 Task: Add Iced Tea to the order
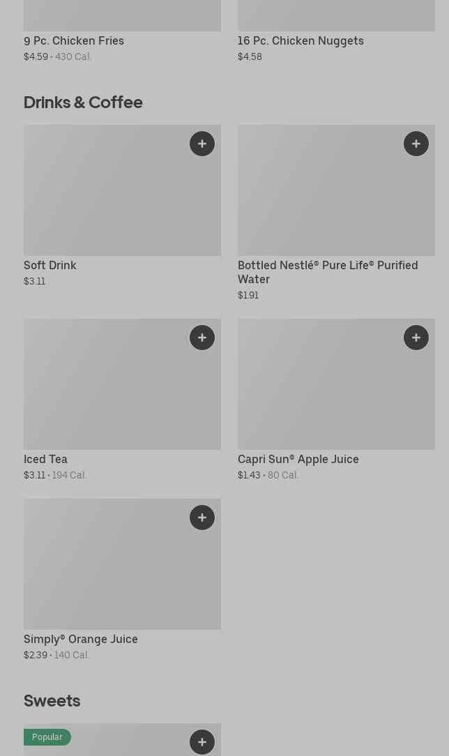click(202, 338)
